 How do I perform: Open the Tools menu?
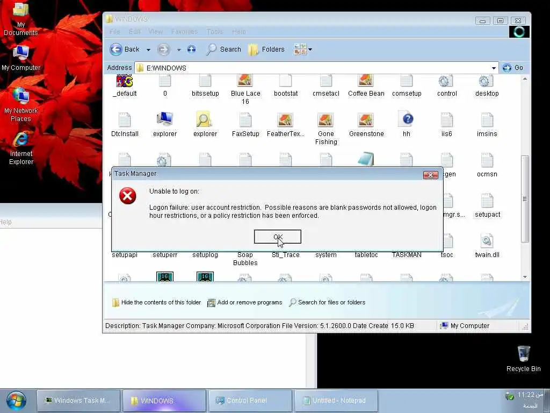(x=215, y=32)
